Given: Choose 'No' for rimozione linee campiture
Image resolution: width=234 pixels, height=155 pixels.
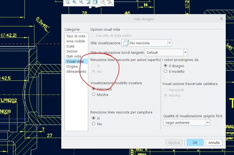Looking at the screenshot, I should pyautogui.click(x=94, y=124).
